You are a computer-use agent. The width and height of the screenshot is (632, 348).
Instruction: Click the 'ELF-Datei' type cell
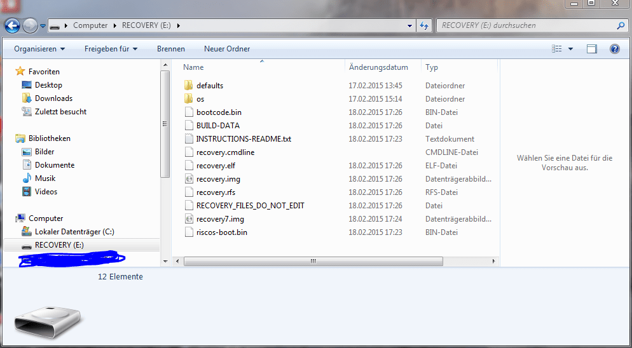point(442,166)
